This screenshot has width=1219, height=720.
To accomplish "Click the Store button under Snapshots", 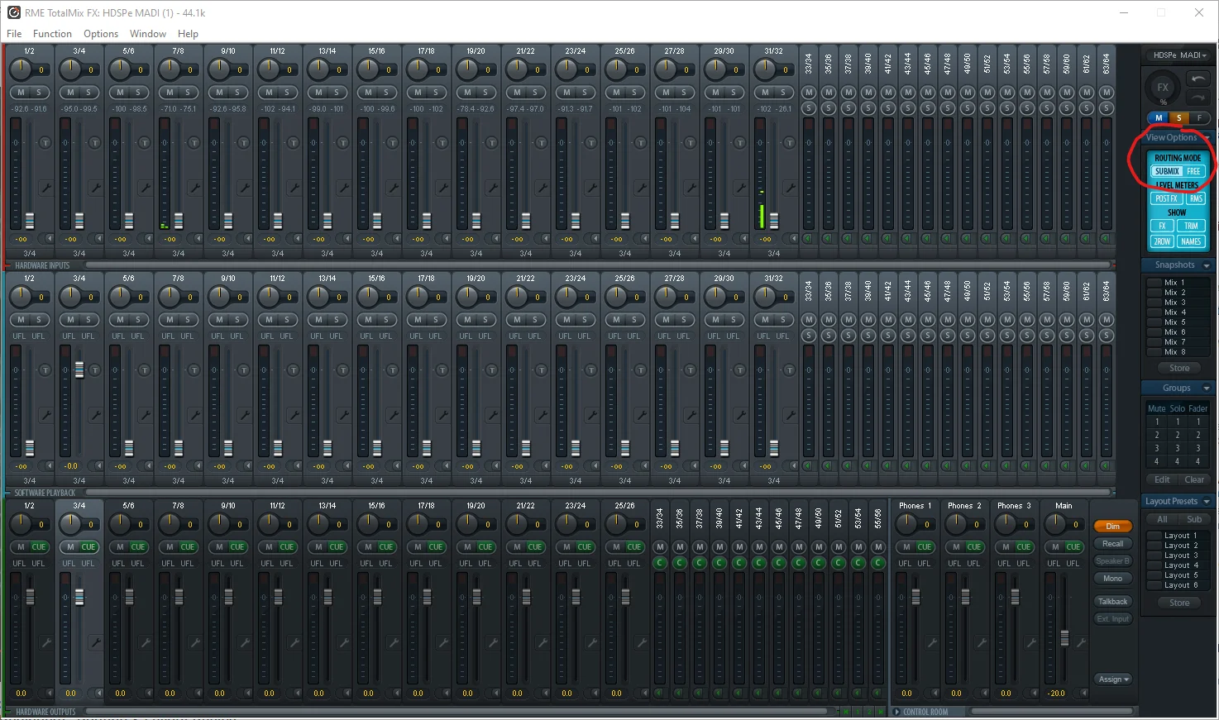I will coord(1179,368).
